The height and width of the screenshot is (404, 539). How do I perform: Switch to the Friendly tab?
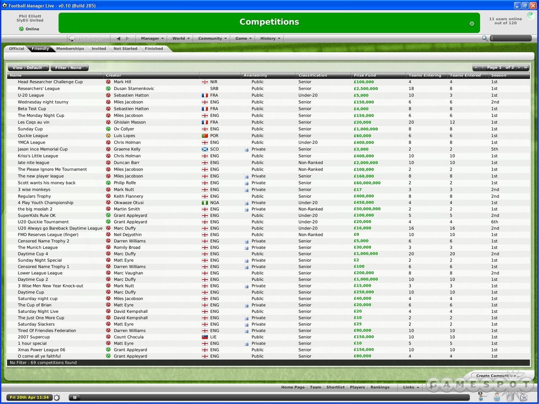(x=40, y=49)
